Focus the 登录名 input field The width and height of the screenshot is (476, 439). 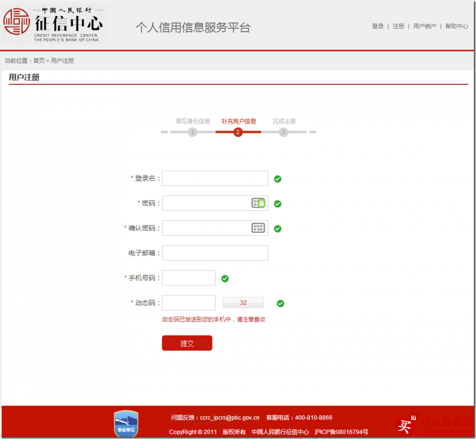coord(215,178)
